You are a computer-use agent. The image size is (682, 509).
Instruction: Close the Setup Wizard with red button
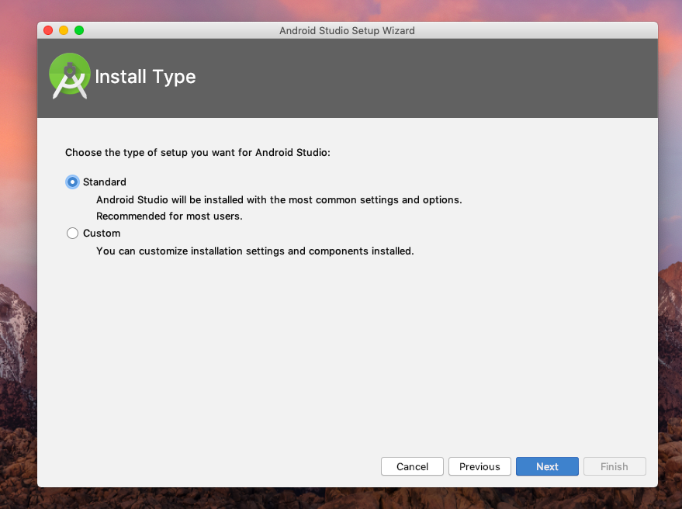click(48, 30)
